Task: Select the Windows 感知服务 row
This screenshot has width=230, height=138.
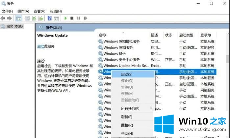Action: [x=157, y=47]
